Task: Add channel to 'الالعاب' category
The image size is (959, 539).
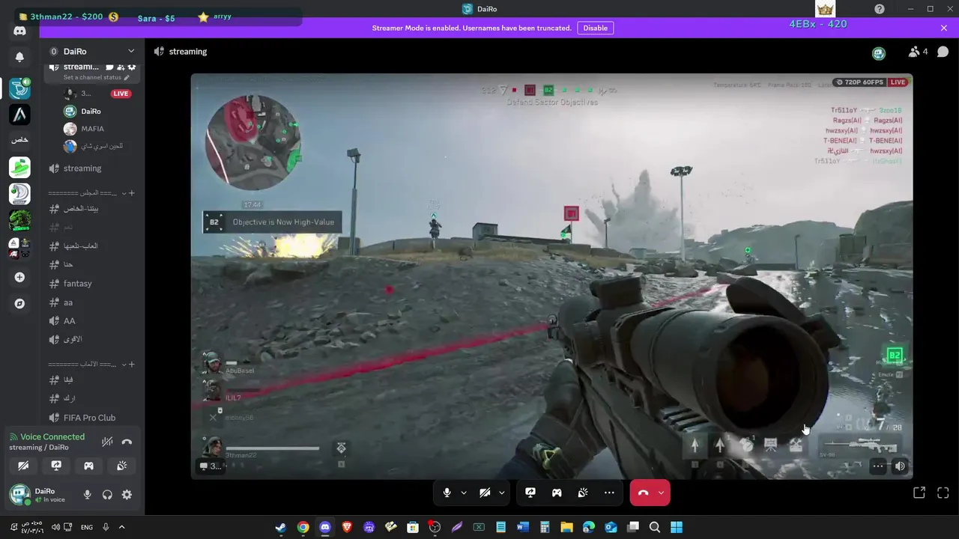Action: [x=132, y=365]
